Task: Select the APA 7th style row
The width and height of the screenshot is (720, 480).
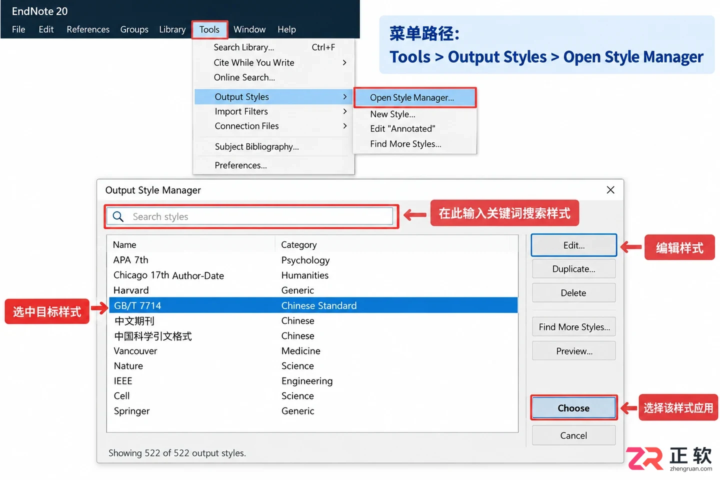Action: pyautogui.click(x=313, y=260)
